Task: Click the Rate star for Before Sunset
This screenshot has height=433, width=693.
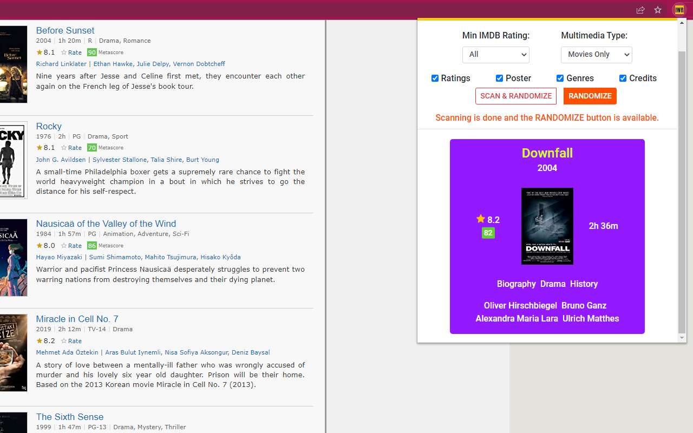Action: [71, 53]
